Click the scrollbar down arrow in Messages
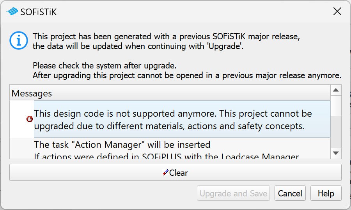Screen dimensions: 351x210 pos(336,153)
